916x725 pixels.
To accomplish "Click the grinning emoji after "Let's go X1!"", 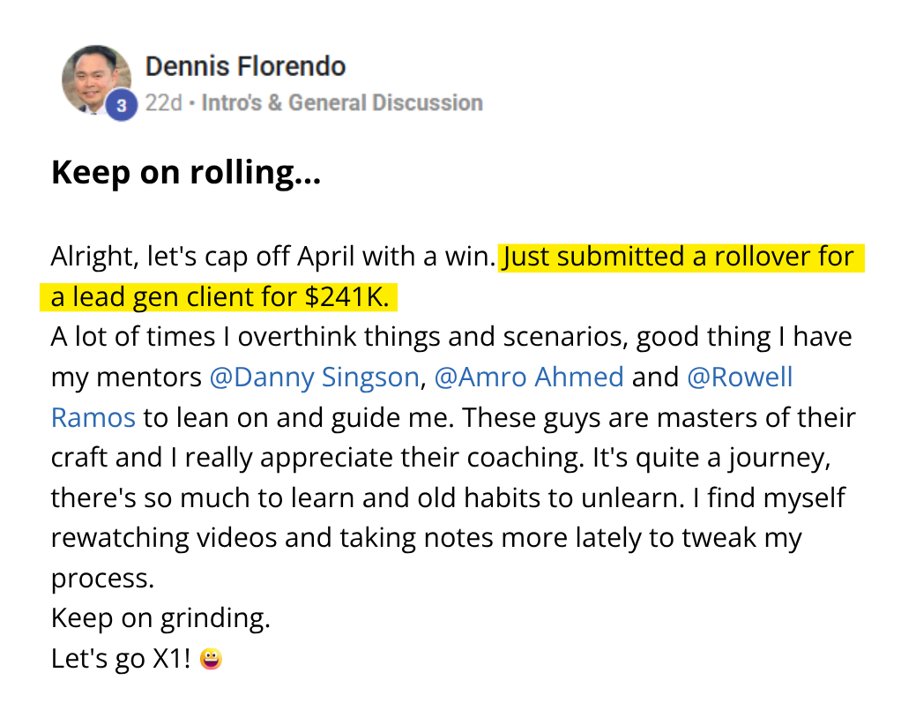I will point(211,658).
